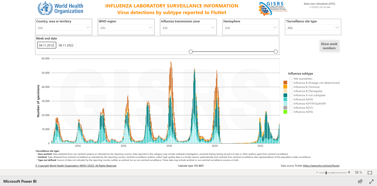Expand the Hemisphere dropdown

coord(250,28)
